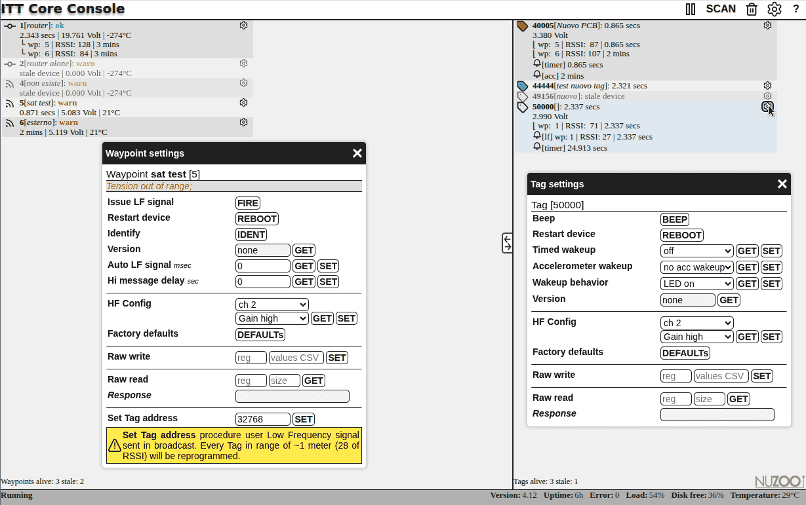Screen dimensions: 806x505
Task: Click REBOOT in Tag settings
Action: pyautogui.click(x=682, y=235)
